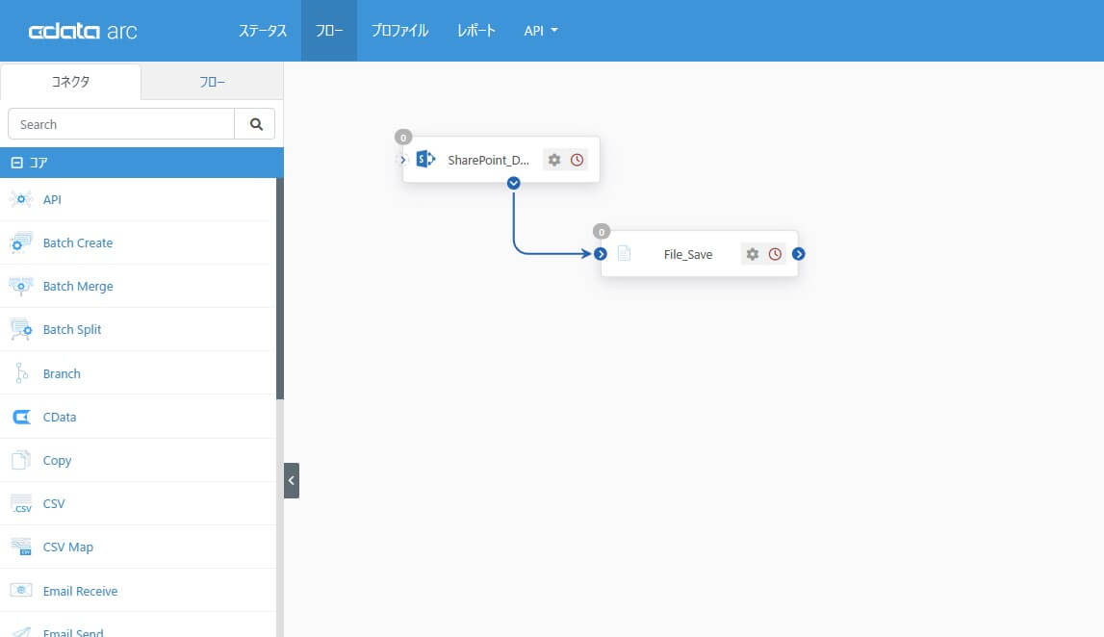1104x637 pixels.
Task: Select the Branch connector icon
Action: pyautogui.click(x=21, y=372)
